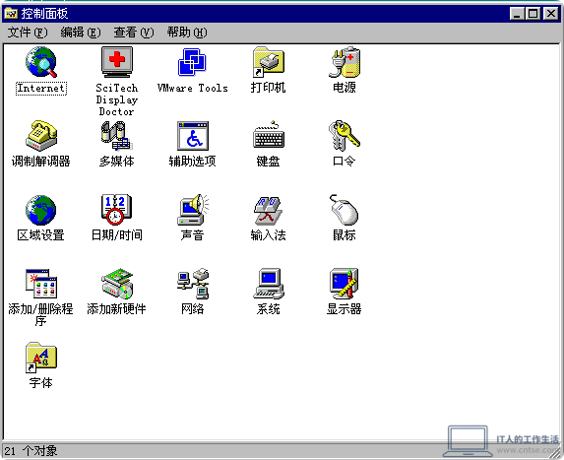This screenshot has height=460, width=564.
Task: Open SciTech Display Doctor icon
Action: click(116, 62)
